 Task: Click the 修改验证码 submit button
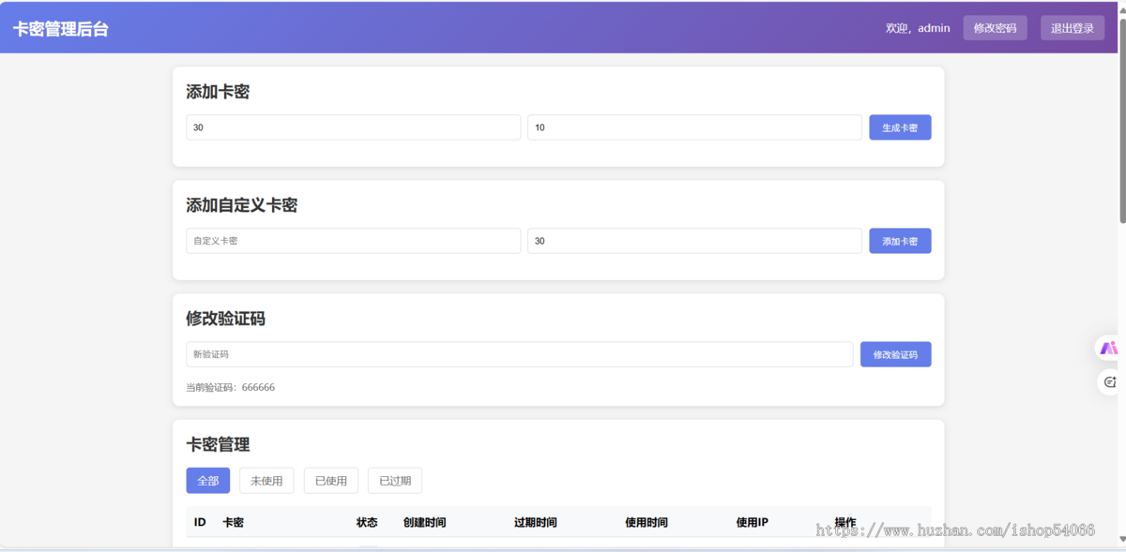click(x=895, y=354)
